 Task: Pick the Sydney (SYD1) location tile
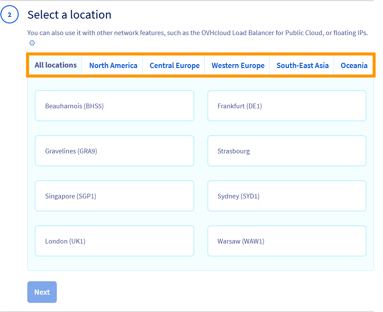(x=287, y=196)
